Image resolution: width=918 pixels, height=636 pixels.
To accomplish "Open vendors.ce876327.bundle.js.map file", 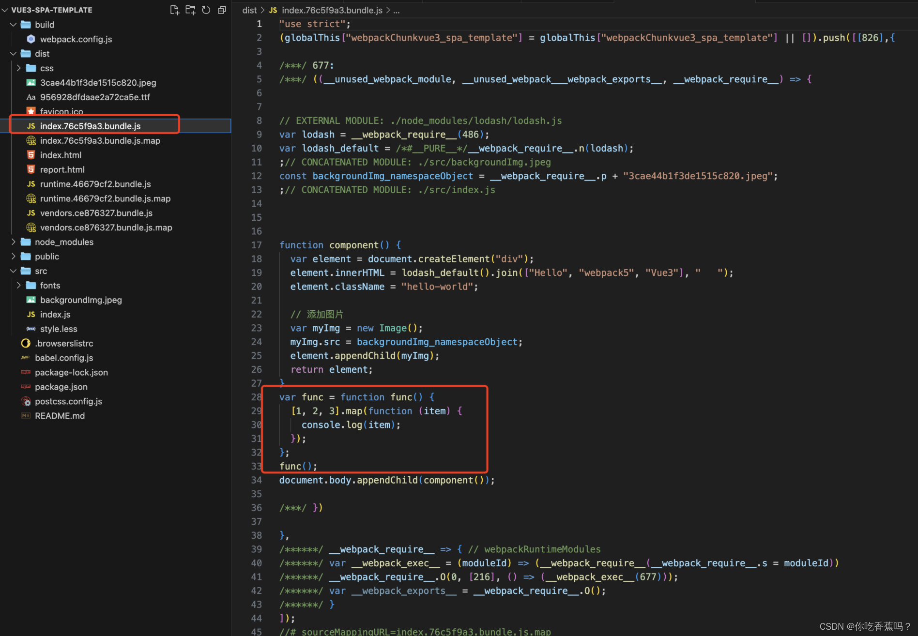I will point(106,227).
